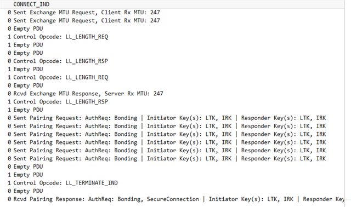The width and height of the screenshot is (351, 207).
Task: Select the CONNECT_IND row
Action: pyautogui.click(x=172, y=4)
